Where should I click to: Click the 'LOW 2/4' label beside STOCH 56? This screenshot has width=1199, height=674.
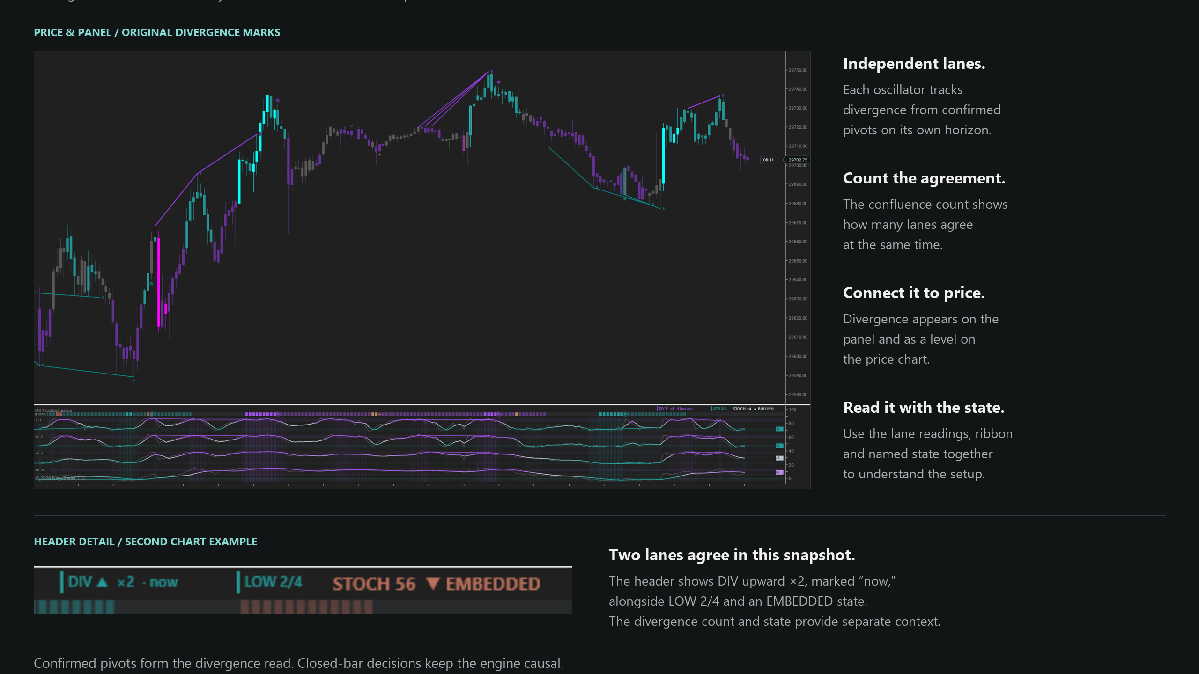coord(270,582)
